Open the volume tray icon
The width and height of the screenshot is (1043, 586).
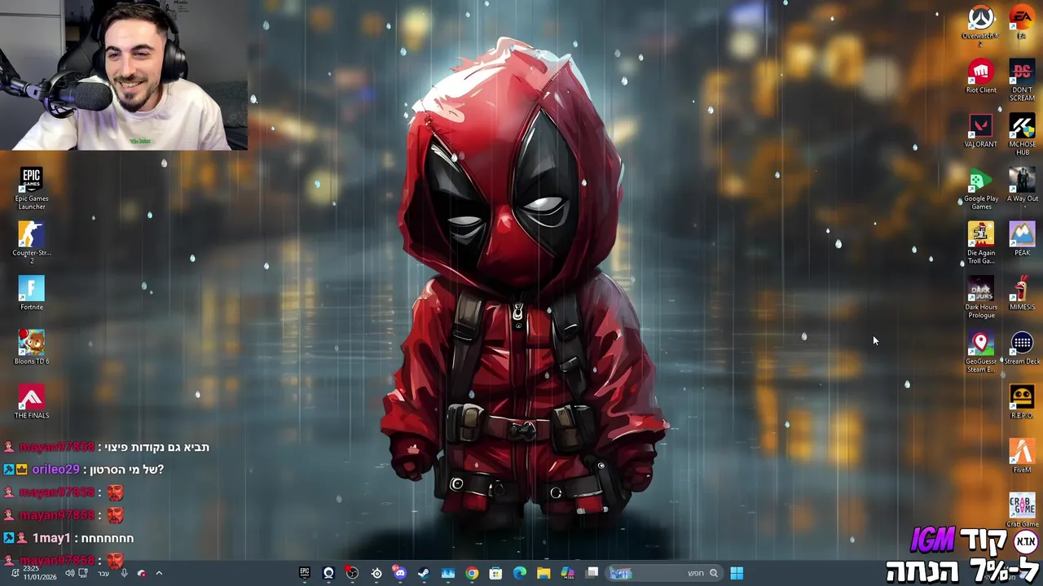69,573
